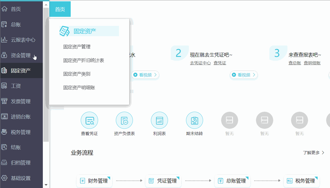Choose 固定资产明细账 in the popup menu

[x=79, y=88]
